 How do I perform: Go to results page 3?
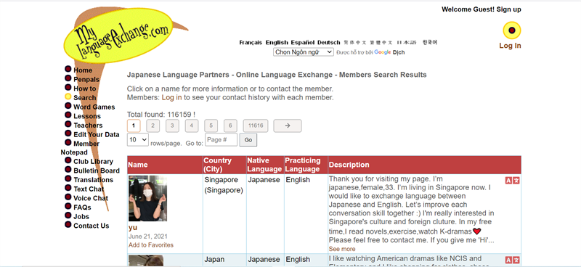point(172,126)
